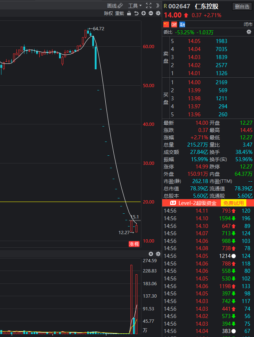The height and width of the screenshot is (337, 254).
Task: Click the 重载 reload button
Action: (x=120, y=13)
